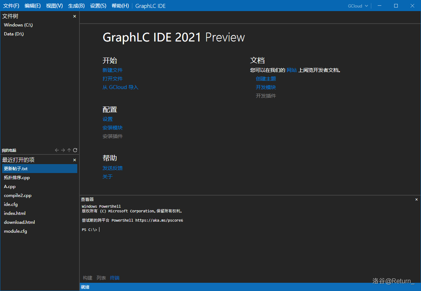The width and height of the screenshot is (421, 291).
Task: Click the 发送反馈 link
Action: 113,168
